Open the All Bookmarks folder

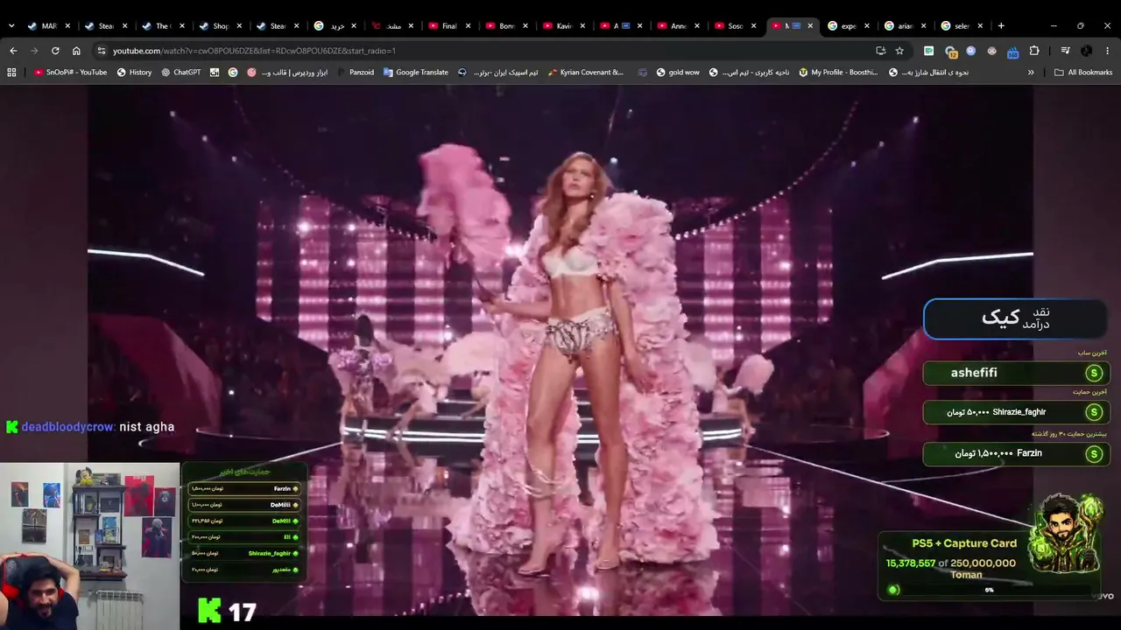click(x=1083, y=73)
